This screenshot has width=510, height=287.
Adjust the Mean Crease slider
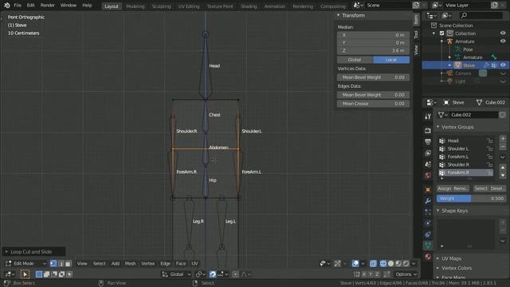tap(373, 104)
